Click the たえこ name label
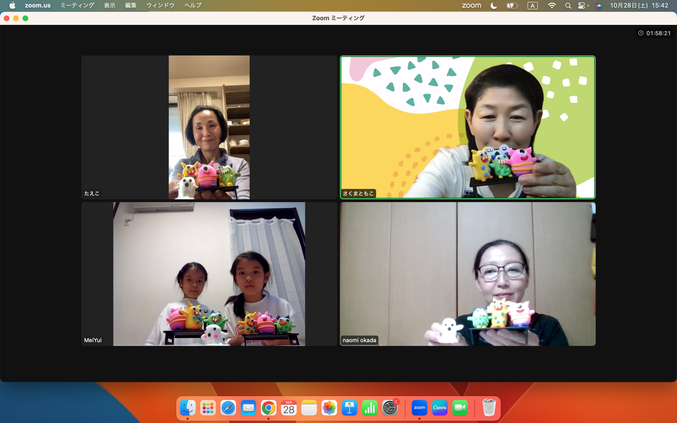The height and width of the screenshot is (423, 677). click(92, 193)
